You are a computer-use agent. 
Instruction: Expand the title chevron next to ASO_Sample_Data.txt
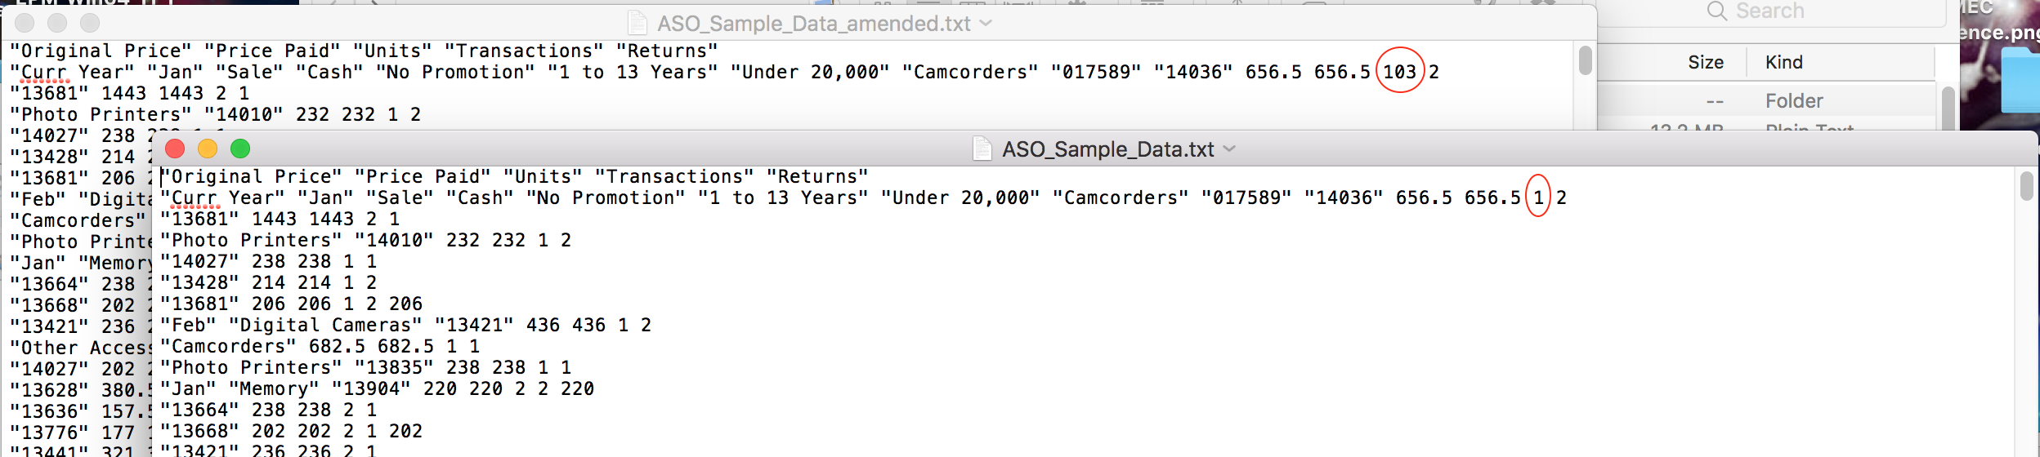[x=1230, y=149]
